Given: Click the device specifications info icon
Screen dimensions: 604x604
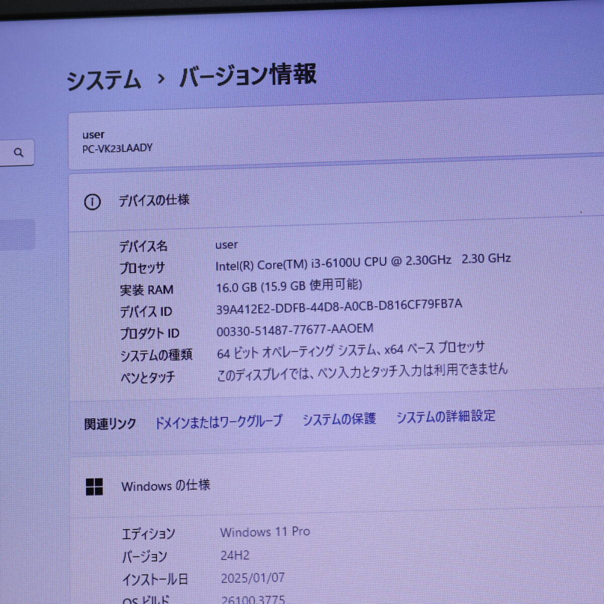Looking at the screenshot, I should [x=92, y=202].
